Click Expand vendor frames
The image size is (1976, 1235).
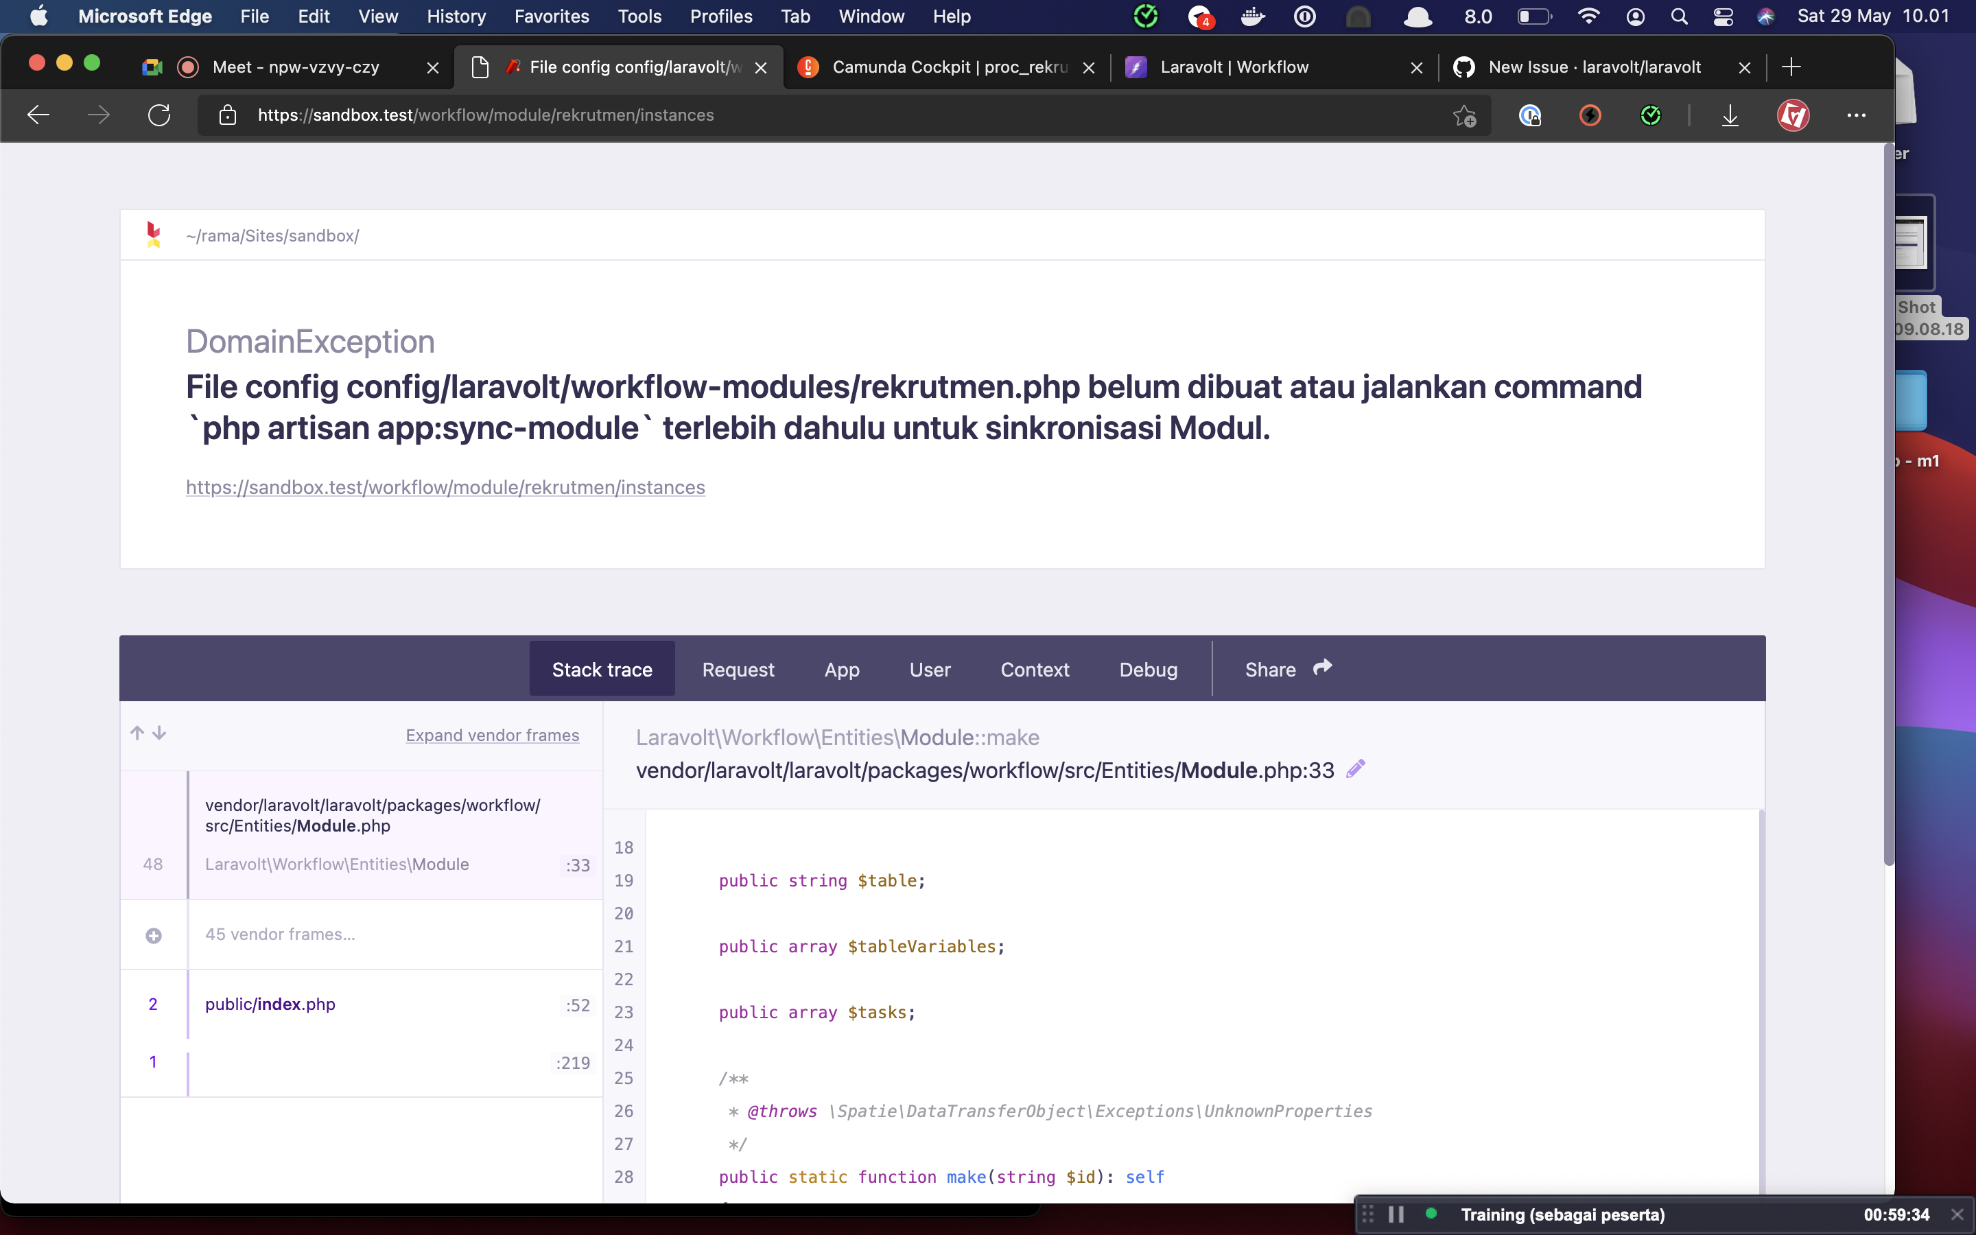click(x=493, y=734)
